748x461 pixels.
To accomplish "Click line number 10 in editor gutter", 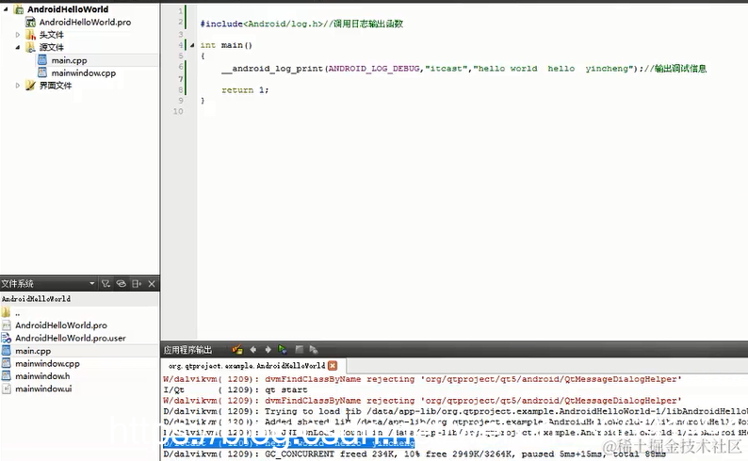I will pyautogui.click(x=178, y=111).
